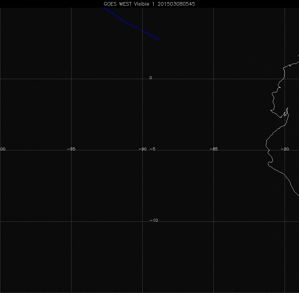Click the coastline's westernmost point near -5 latitude
The width and height of the screenshot is (299, 293).
(x=266, y=146)
